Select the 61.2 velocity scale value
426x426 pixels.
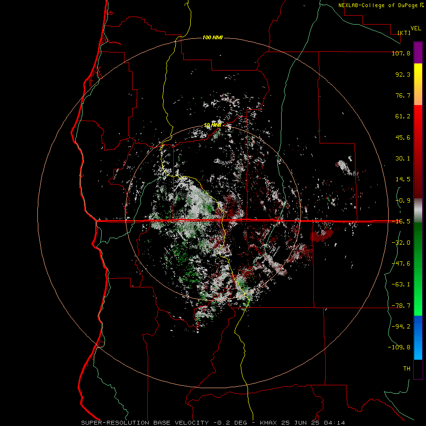point(403,116)
